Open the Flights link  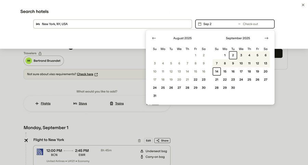coord(46,104)
